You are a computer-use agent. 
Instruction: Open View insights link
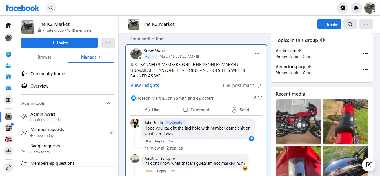coord(145,85)
